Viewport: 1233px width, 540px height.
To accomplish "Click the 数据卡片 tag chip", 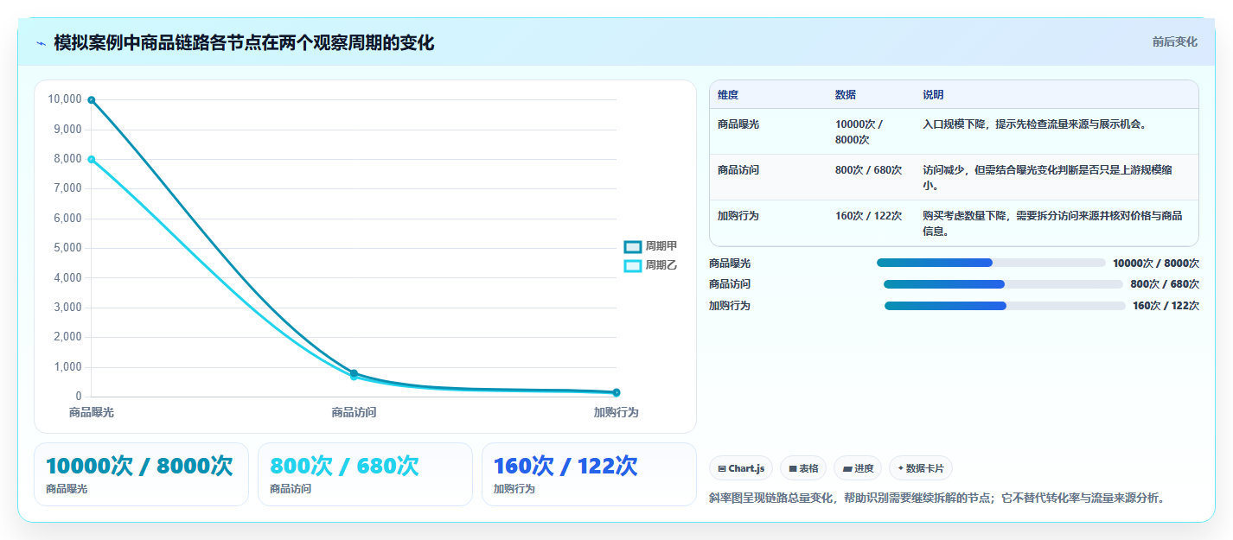I will [x=921, y=468].
